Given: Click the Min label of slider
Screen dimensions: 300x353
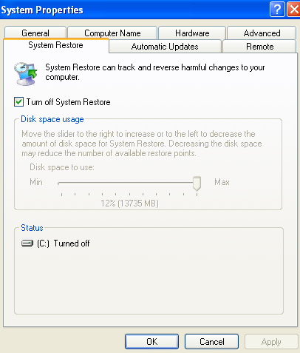Looking at the screenshot, I should click(36, 182).
